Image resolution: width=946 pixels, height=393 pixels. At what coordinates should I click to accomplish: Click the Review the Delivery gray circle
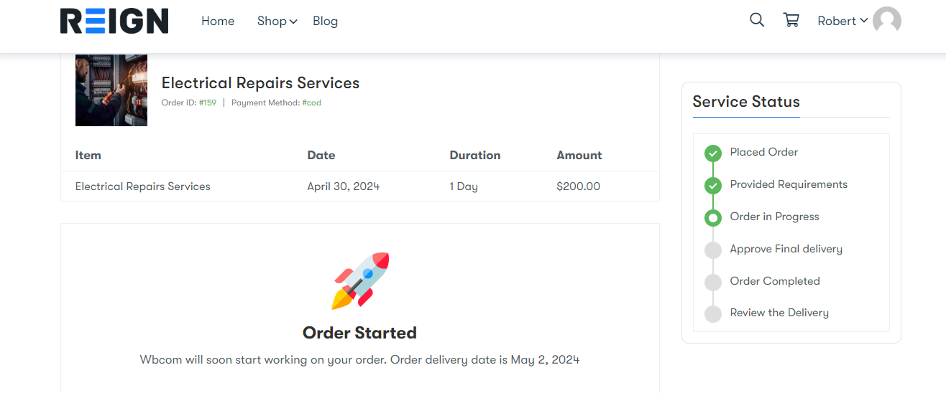pos(713,313)
